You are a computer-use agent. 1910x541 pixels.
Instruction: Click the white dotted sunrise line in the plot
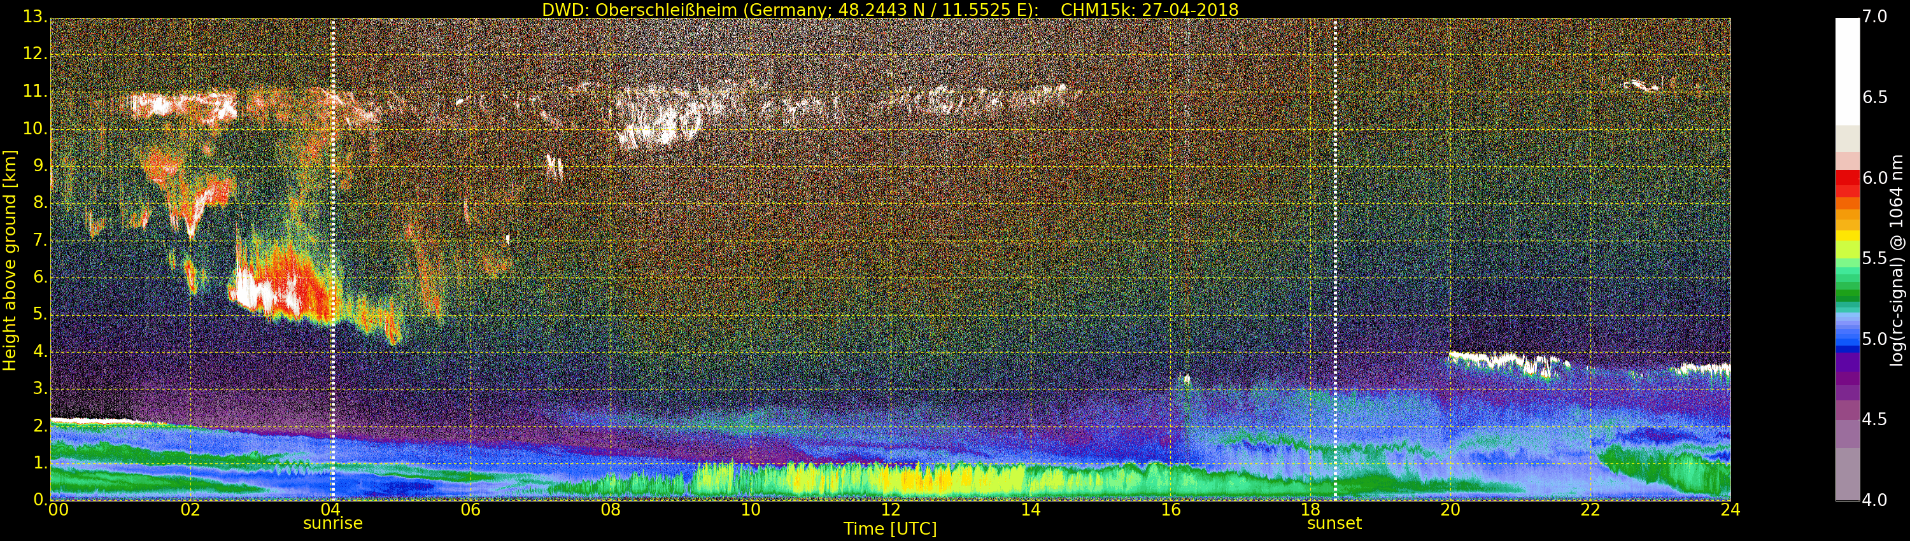[332, 260]
